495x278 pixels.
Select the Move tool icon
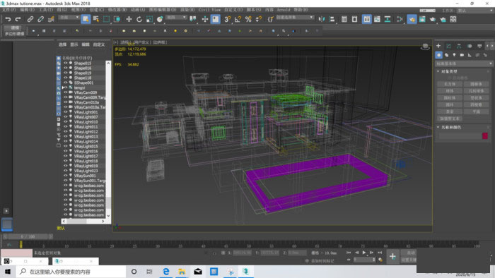[129, 19]
